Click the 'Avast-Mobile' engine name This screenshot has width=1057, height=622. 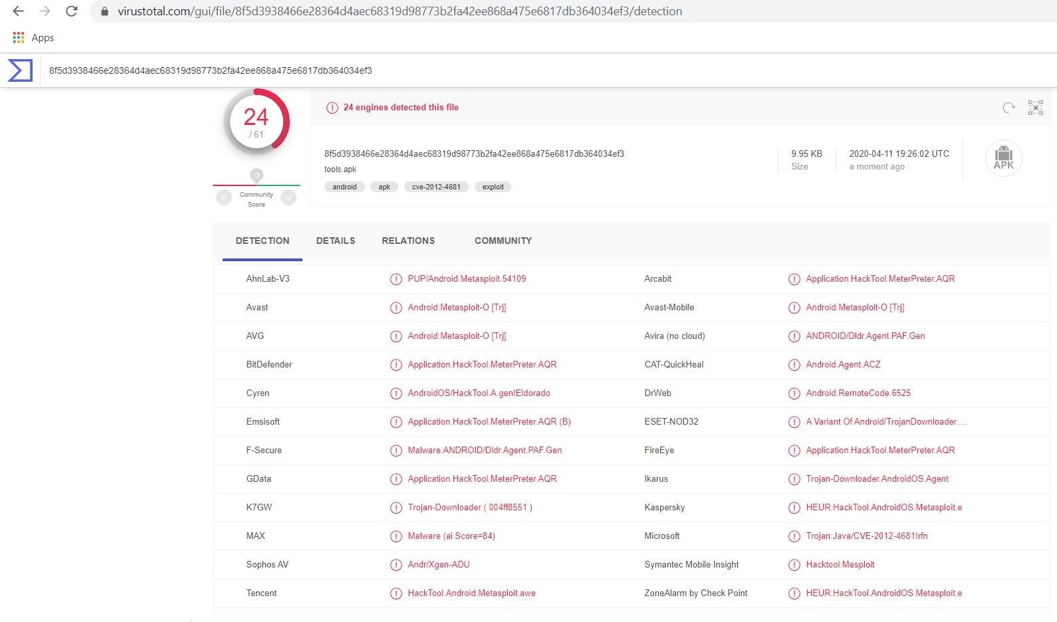(669, 308)
